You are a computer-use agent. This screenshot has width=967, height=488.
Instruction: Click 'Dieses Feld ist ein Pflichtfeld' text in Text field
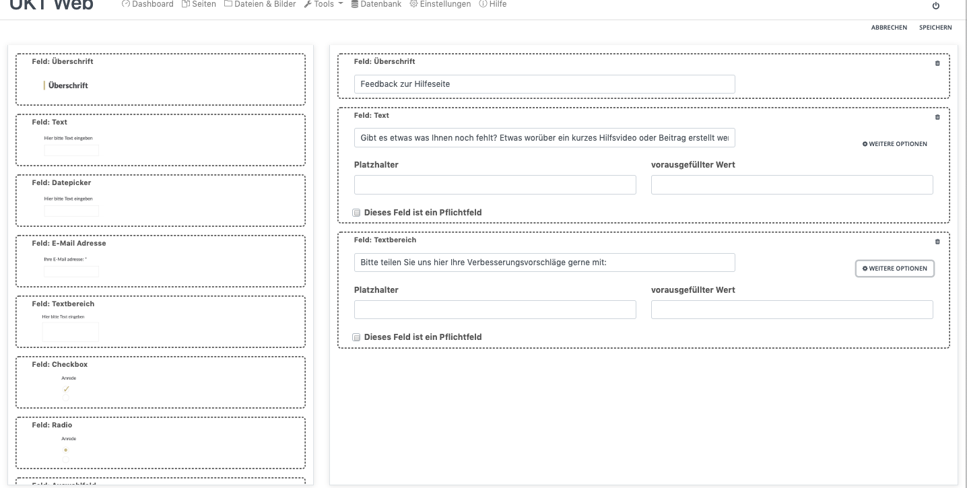coord(423,213)
